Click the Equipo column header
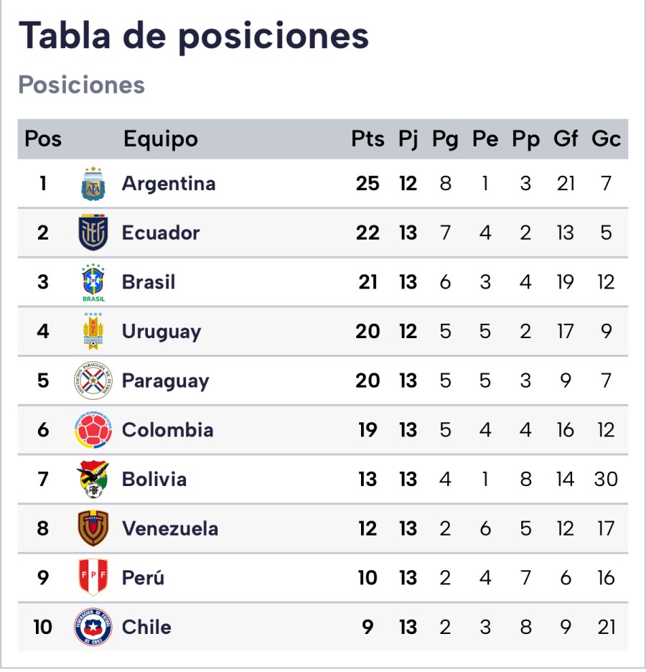The height and width of the screenshot is (672, 646). point(160,139)
